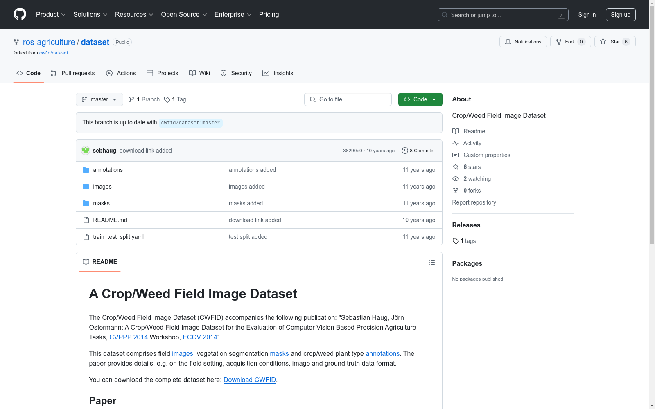This screenshot has height=409, width=655.
Task: Go to Pricing page
Action: 269,15
